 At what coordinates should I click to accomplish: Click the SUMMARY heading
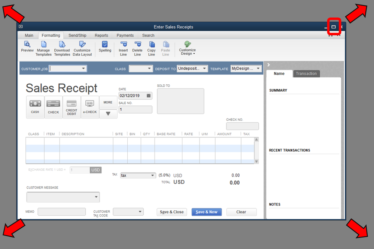278,90
